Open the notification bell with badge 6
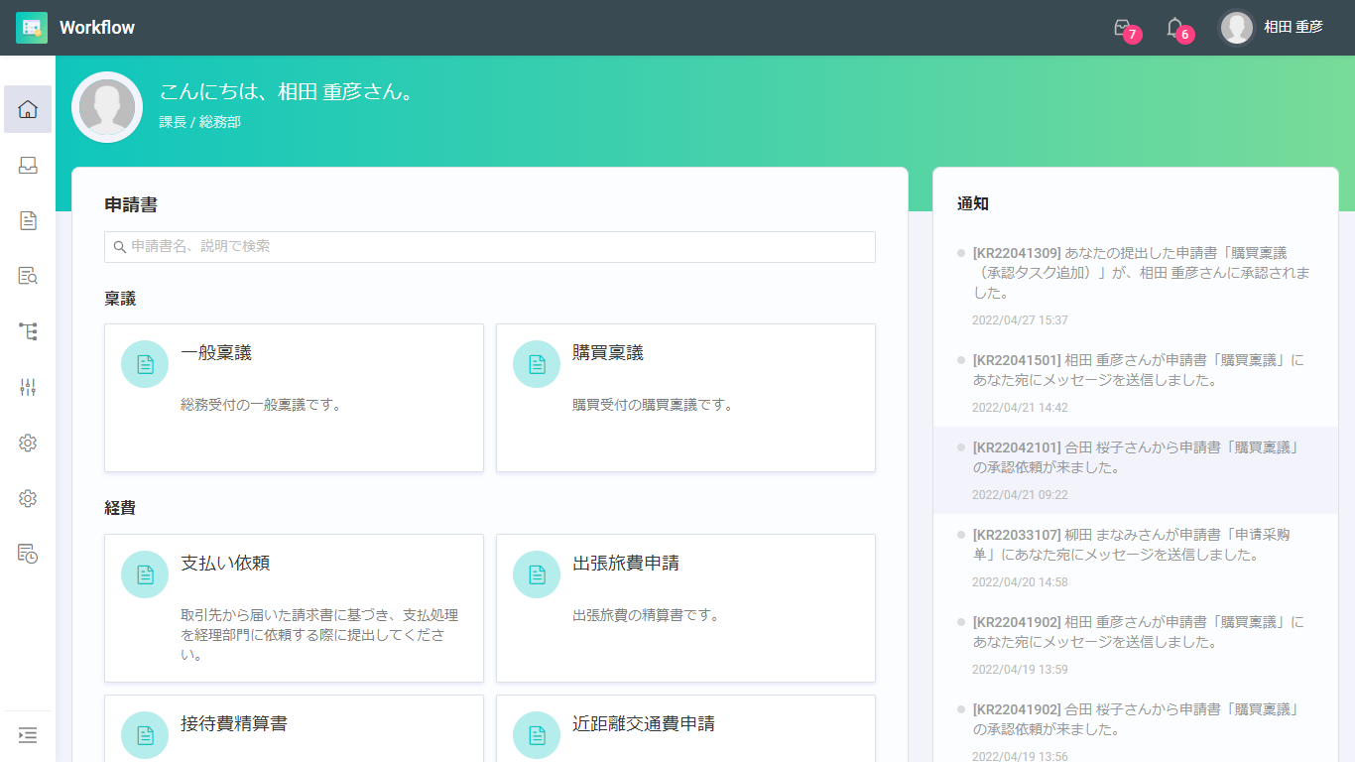Image resolution: width=1355 pixels, height=762 pixels. (x=1175, y=28)
